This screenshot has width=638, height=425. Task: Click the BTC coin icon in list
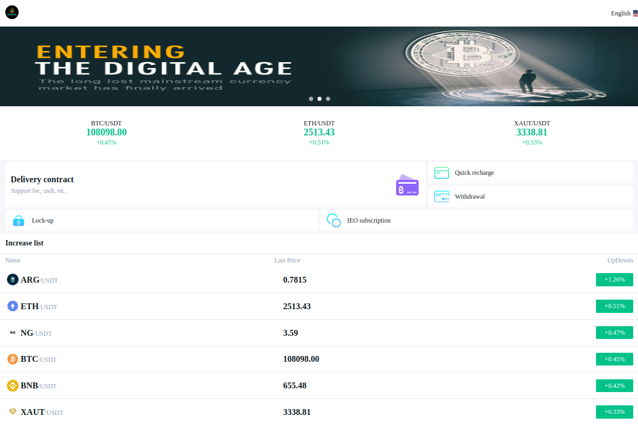coord(13,359)
